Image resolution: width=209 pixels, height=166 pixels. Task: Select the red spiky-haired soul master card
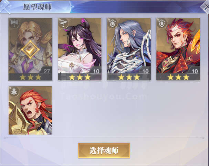click(178, 49)
